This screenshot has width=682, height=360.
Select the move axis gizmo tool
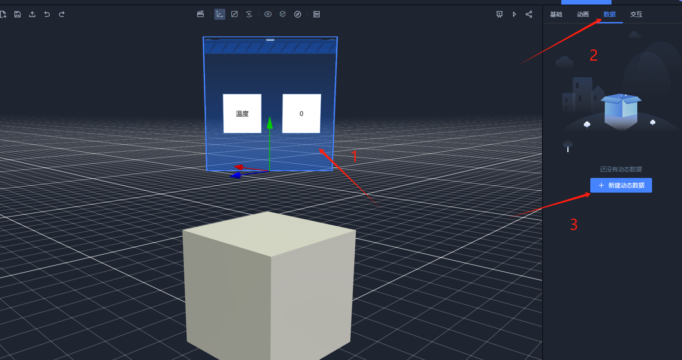pyautogui.click(x=220, y=14)
